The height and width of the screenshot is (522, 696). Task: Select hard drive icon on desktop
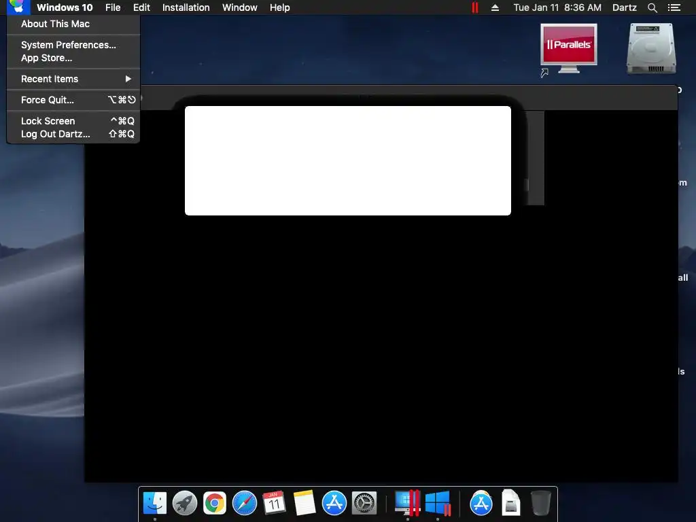pyautogui.click(x=651, y=48)
